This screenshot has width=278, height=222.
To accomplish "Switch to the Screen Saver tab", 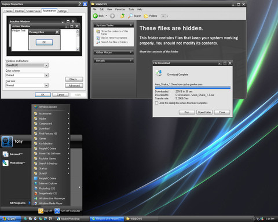I will pos(33,11).
